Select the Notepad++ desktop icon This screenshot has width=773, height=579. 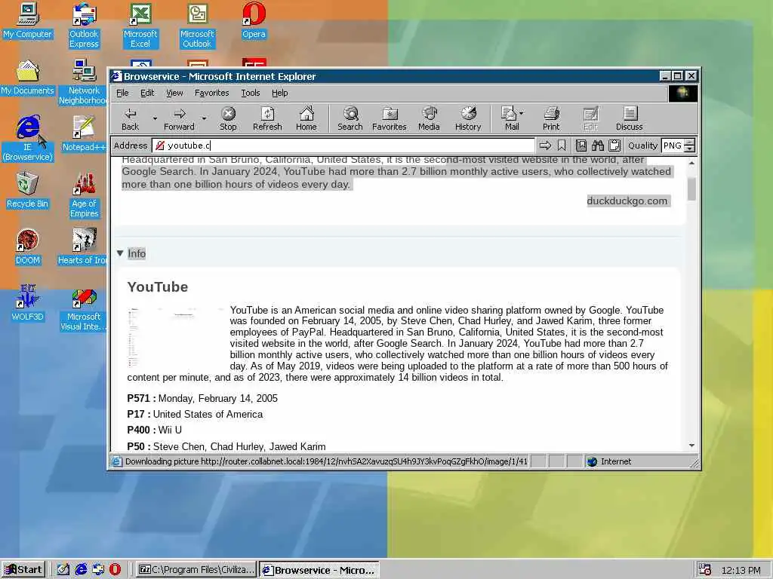click(84, 134)
